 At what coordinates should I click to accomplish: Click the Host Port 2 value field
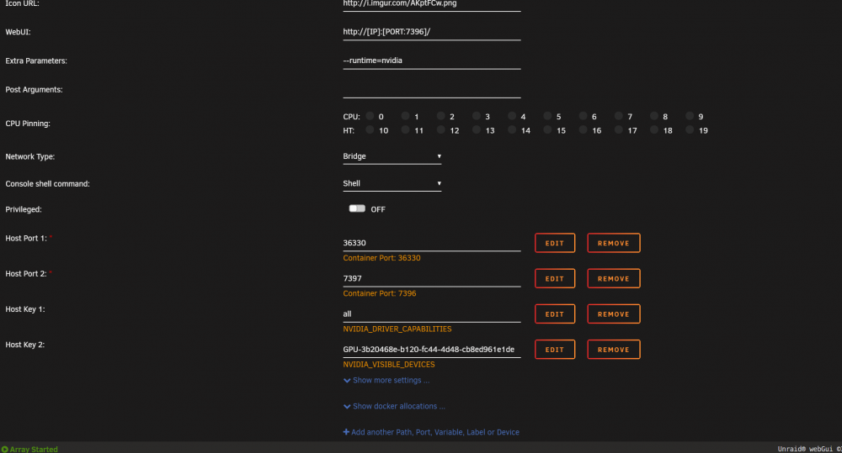pos(432,278)
